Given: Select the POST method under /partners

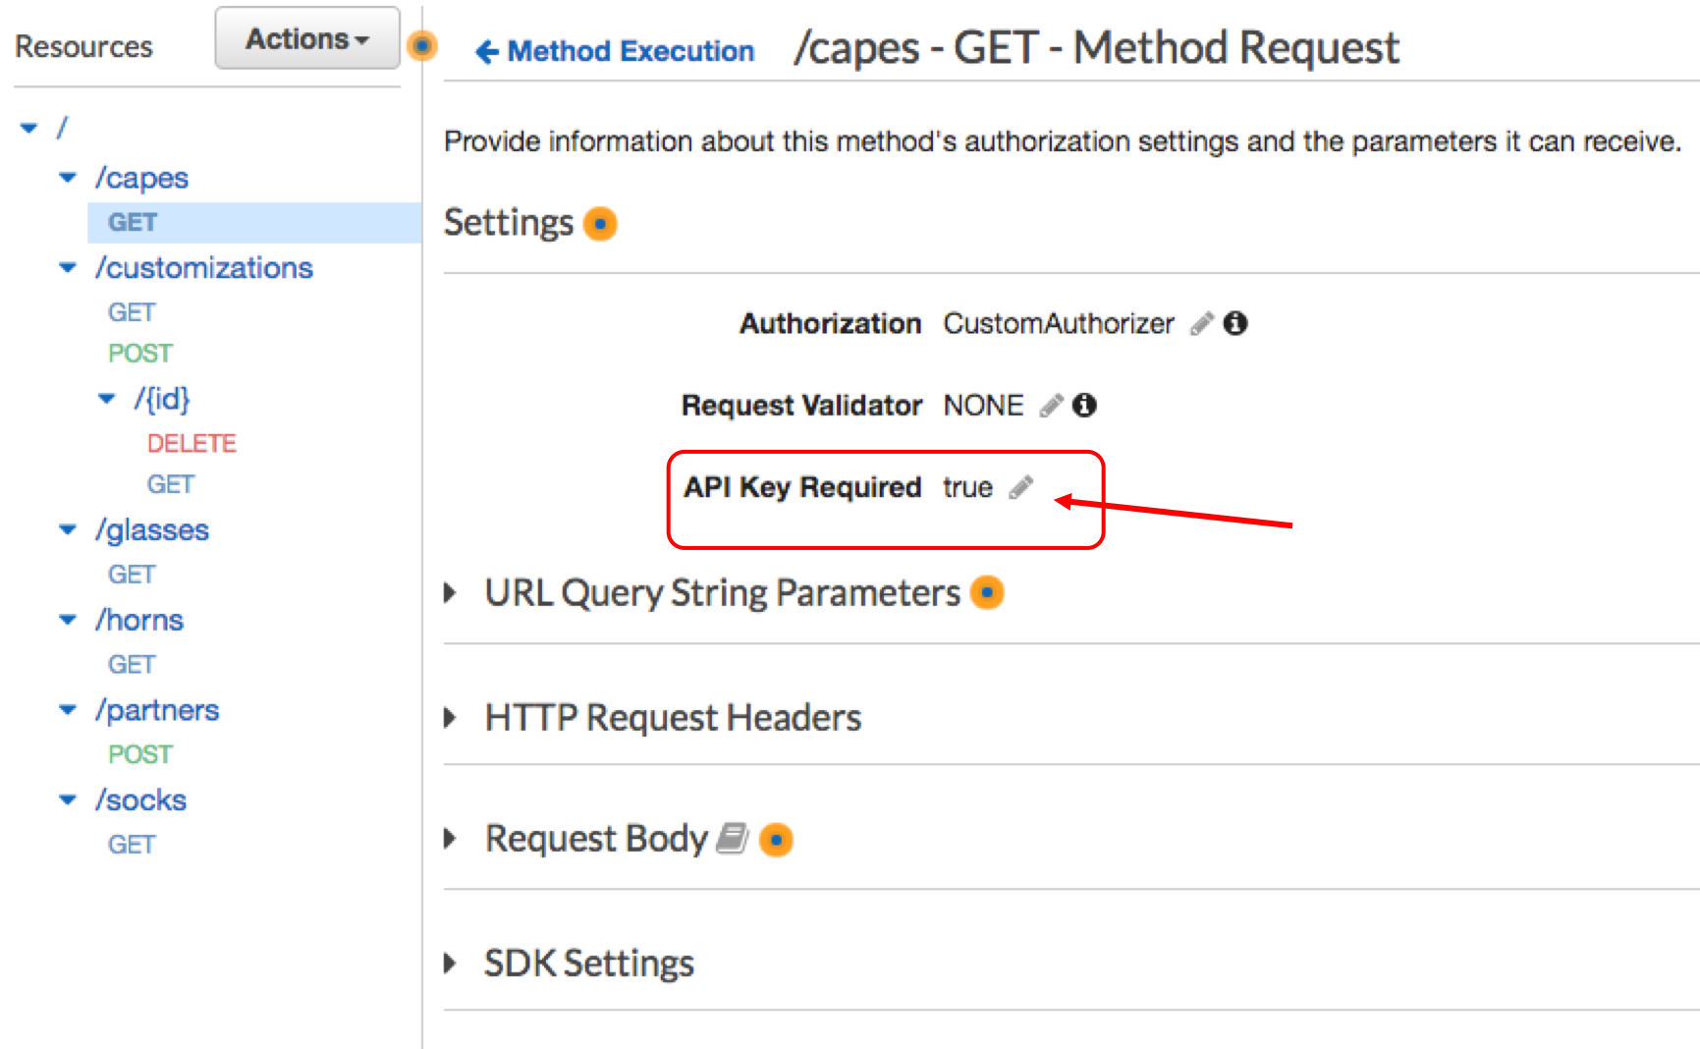Looking at the screenshot, I should pyautogui.click(x=140, y=754).
